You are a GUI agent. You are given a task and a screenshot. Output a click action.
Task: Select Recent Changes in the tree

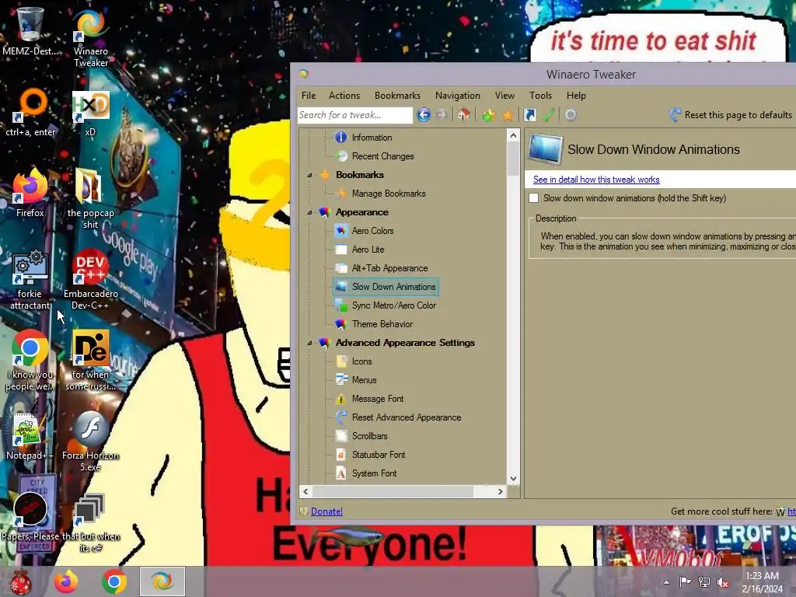(382, 156)
